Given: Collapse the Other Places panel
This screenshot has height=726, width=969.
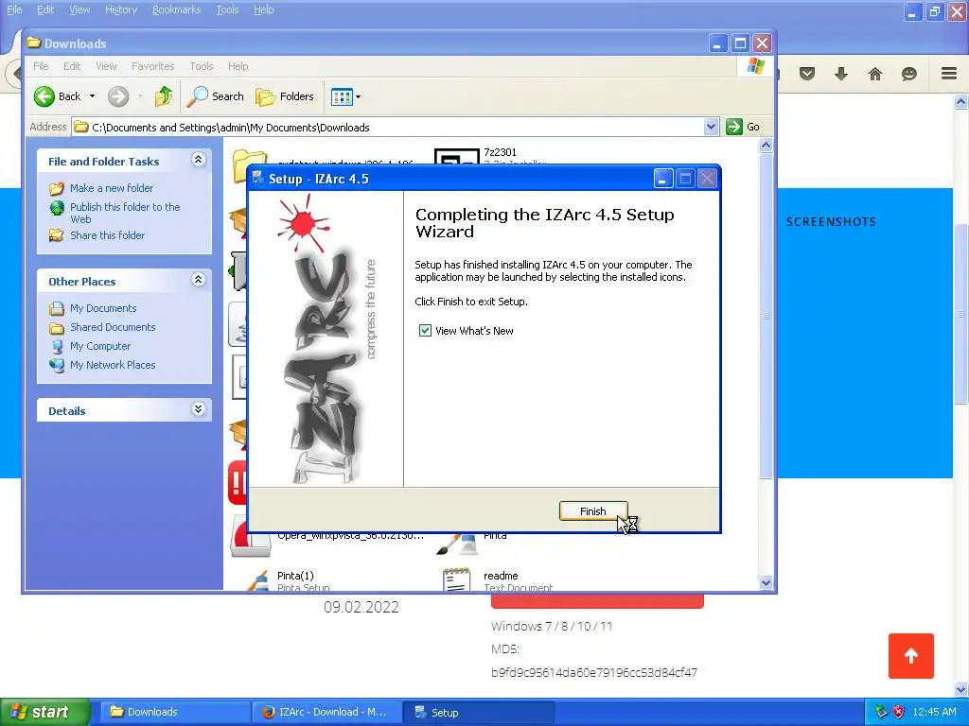Looking at the screenshot, I should click(198, 280).
